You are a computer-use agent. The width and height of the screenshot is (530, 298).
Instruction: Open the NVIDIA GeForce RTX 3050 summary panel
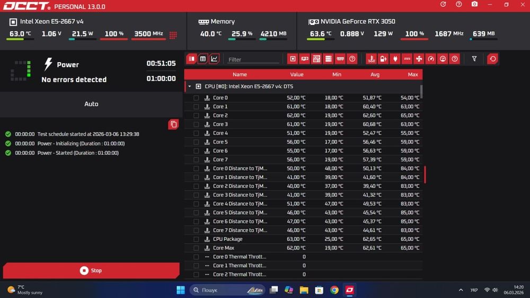(x=413, y=30)
